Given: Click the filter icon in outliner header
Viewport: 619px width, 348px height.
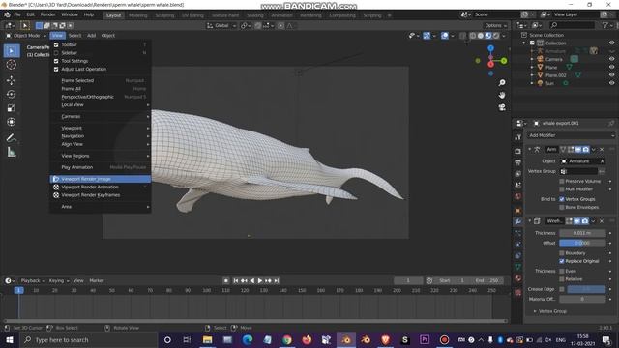Looking at the screenshot, I should tap(605, 25).
